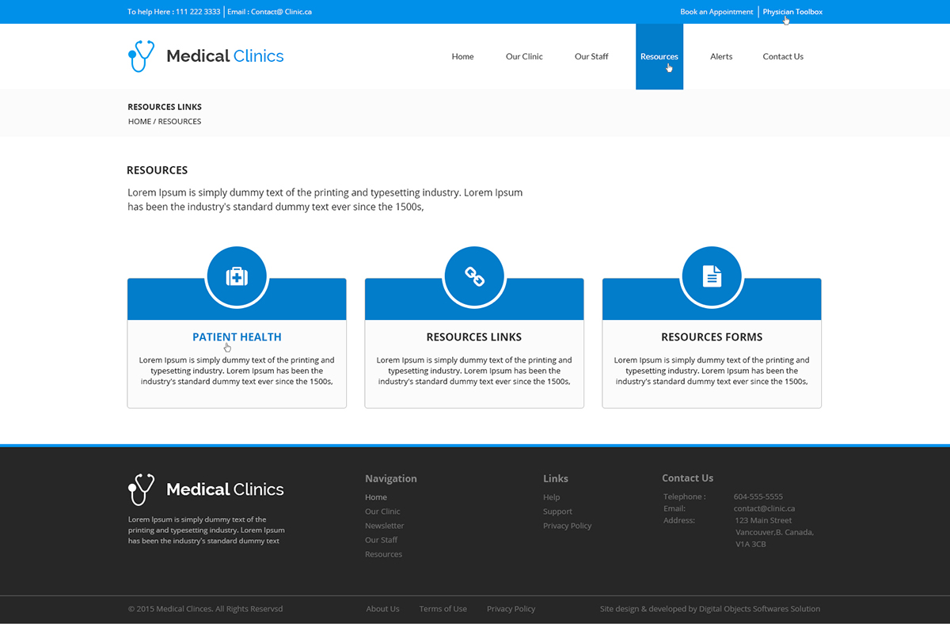Open the Patient Health link
This screenshot has width=950, height=624.
click(237, 337)
